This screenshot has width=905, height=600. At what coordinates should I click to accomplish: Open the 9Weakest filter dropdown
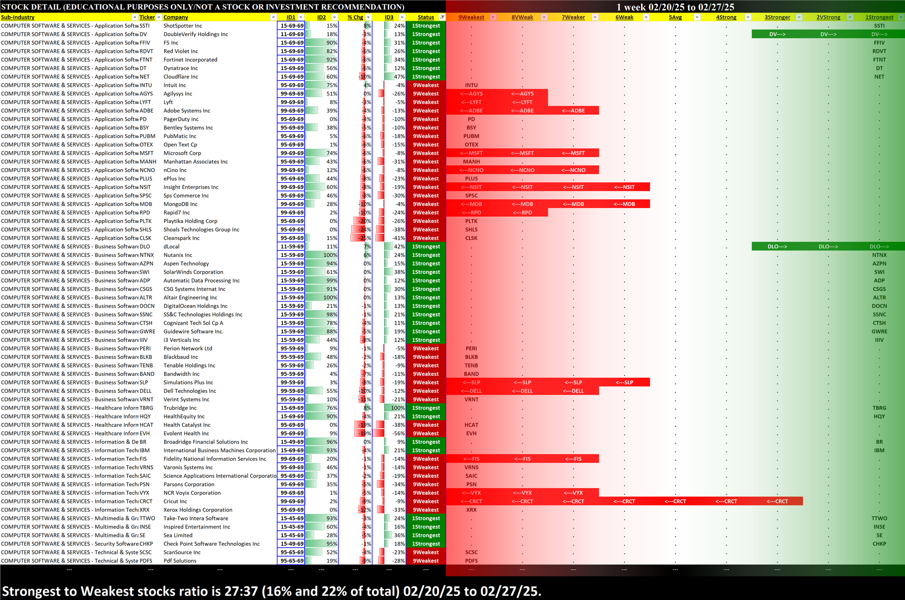pyautogui.click(x=493, y=17)
